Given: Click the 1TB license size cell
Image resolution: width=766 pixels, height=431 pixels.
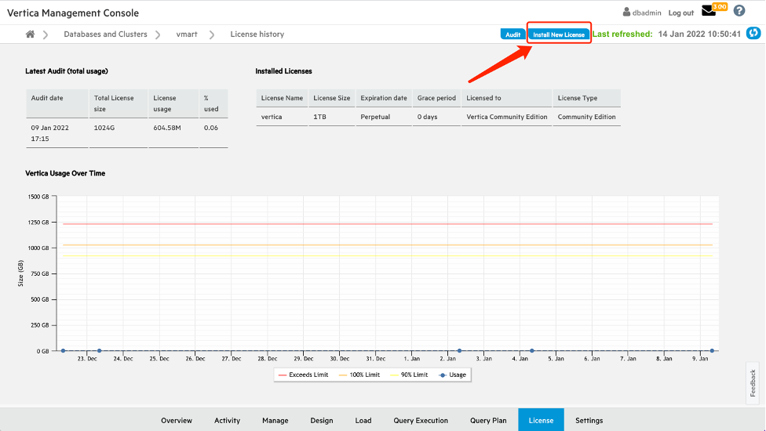Looking at the screenshot, I should 332,117.
